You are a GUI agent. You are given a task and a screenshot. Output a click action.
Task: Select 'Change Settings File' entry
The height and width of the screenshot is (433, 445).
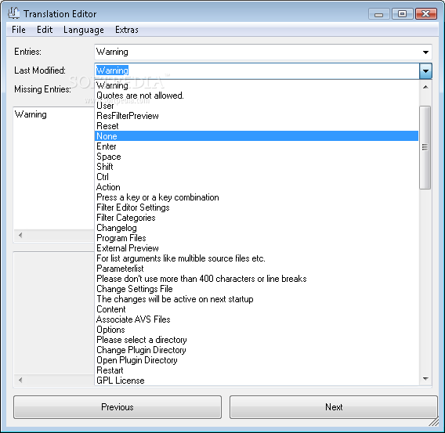[x=256, y=289]
